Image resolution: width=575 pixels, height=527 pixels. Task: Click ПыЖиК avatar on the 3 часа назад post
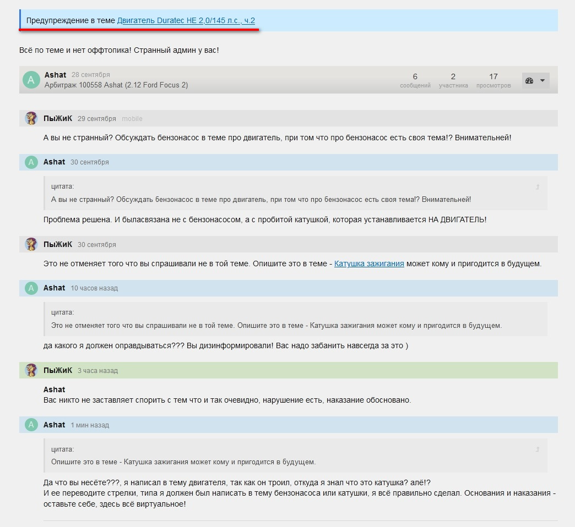point(31,370)
